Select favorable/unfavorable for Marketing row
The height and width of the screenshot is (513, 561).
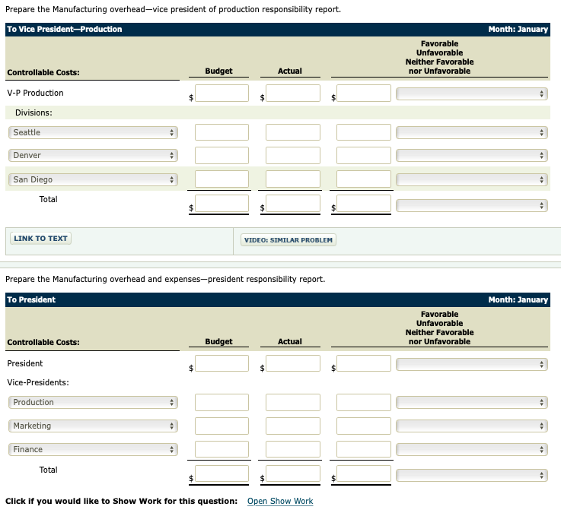click(471, 426)
